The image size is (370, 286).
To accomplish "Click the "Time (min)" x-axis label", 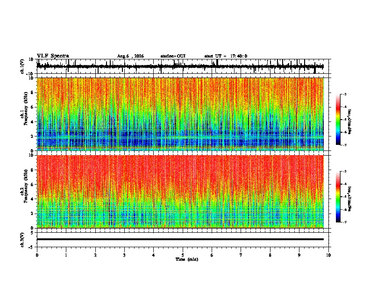I will pyautogui.click(x=187, y=259).
